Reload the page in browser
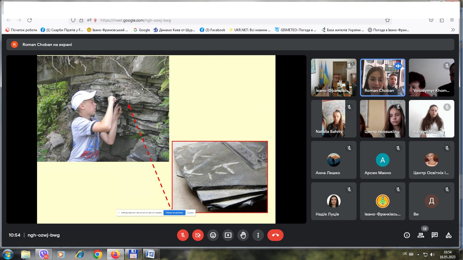 [30, 20]
